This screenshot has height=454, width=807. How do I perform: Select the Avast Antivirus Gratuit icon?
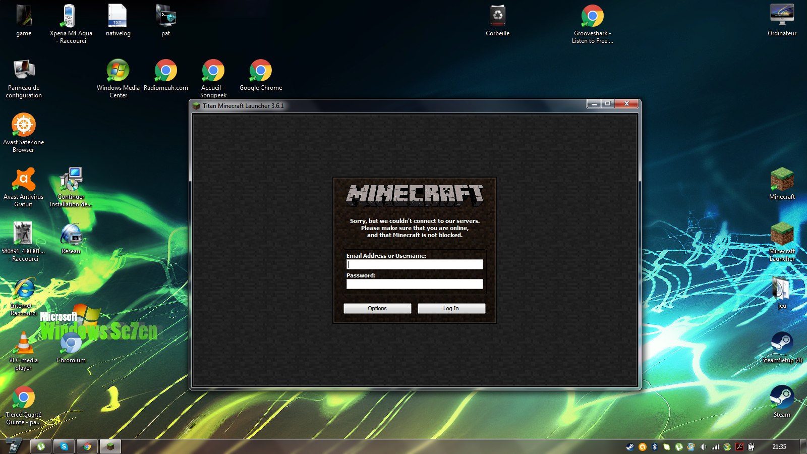(x=24, y=187)
